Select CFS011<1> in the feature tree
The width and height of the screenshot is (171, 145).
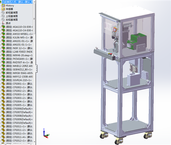(x=19, y=126)
